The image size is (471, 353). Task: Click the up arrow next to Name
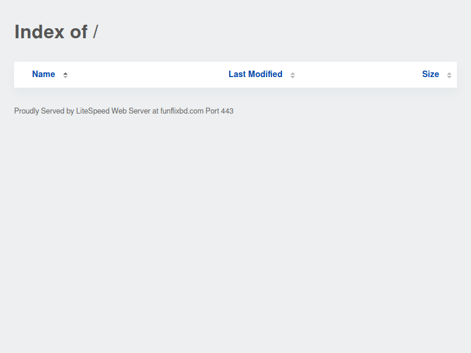[x=65, y=74]
